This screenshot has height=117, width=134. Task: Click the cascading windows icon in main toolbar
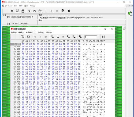[63, 11]
